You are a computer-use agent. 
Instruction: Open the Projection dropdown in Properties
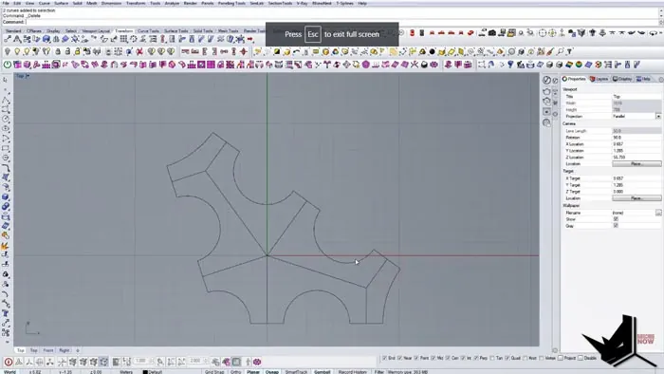(x=658, y=116)
